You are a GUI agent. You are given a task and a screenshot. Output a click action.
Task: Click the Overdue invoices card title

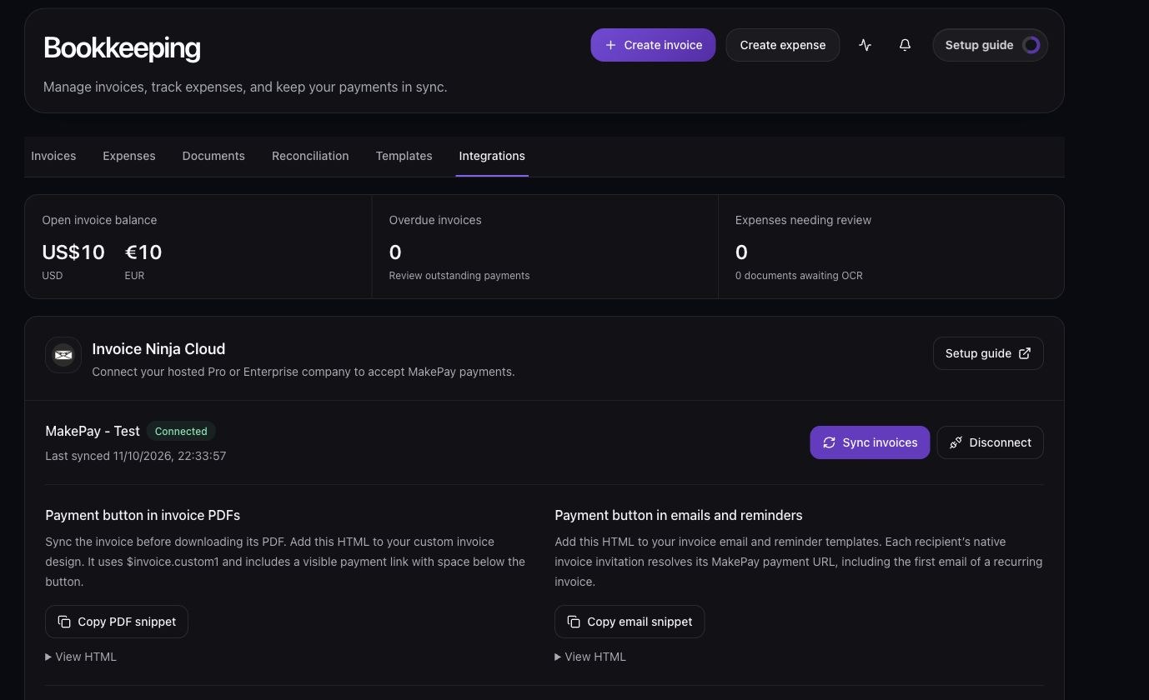tap(435, 220)
